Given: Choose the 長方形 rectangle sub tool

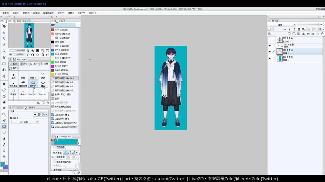Looking at the screenshot, I should coord(33,84).
